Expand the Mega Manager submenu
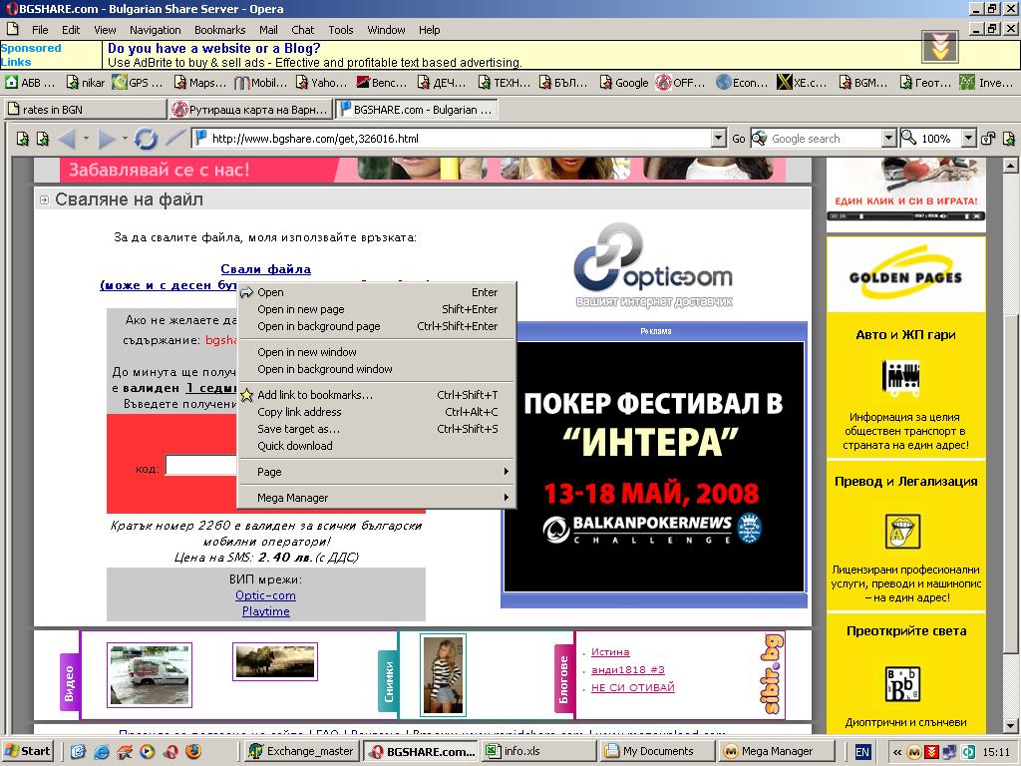Viewport: 1021px width, 766px height. pyautogui.click(x=377, y=498)
